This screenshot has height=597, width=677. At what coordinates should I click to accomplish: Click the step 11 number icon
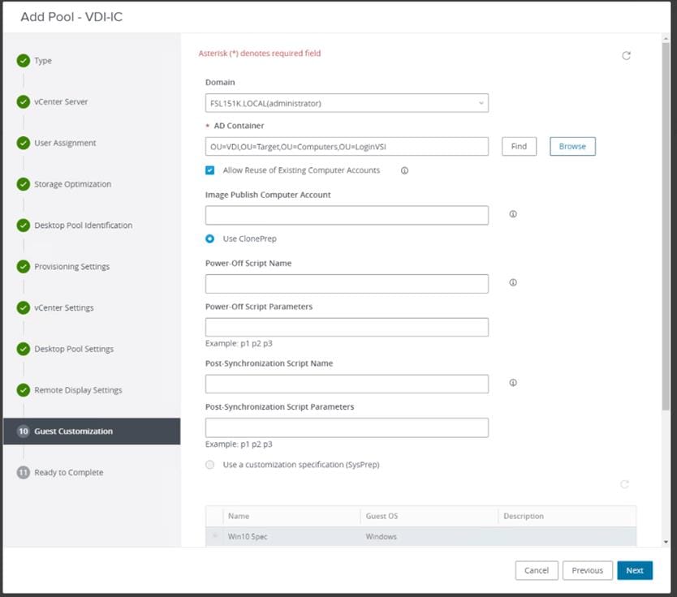[24, 473]
